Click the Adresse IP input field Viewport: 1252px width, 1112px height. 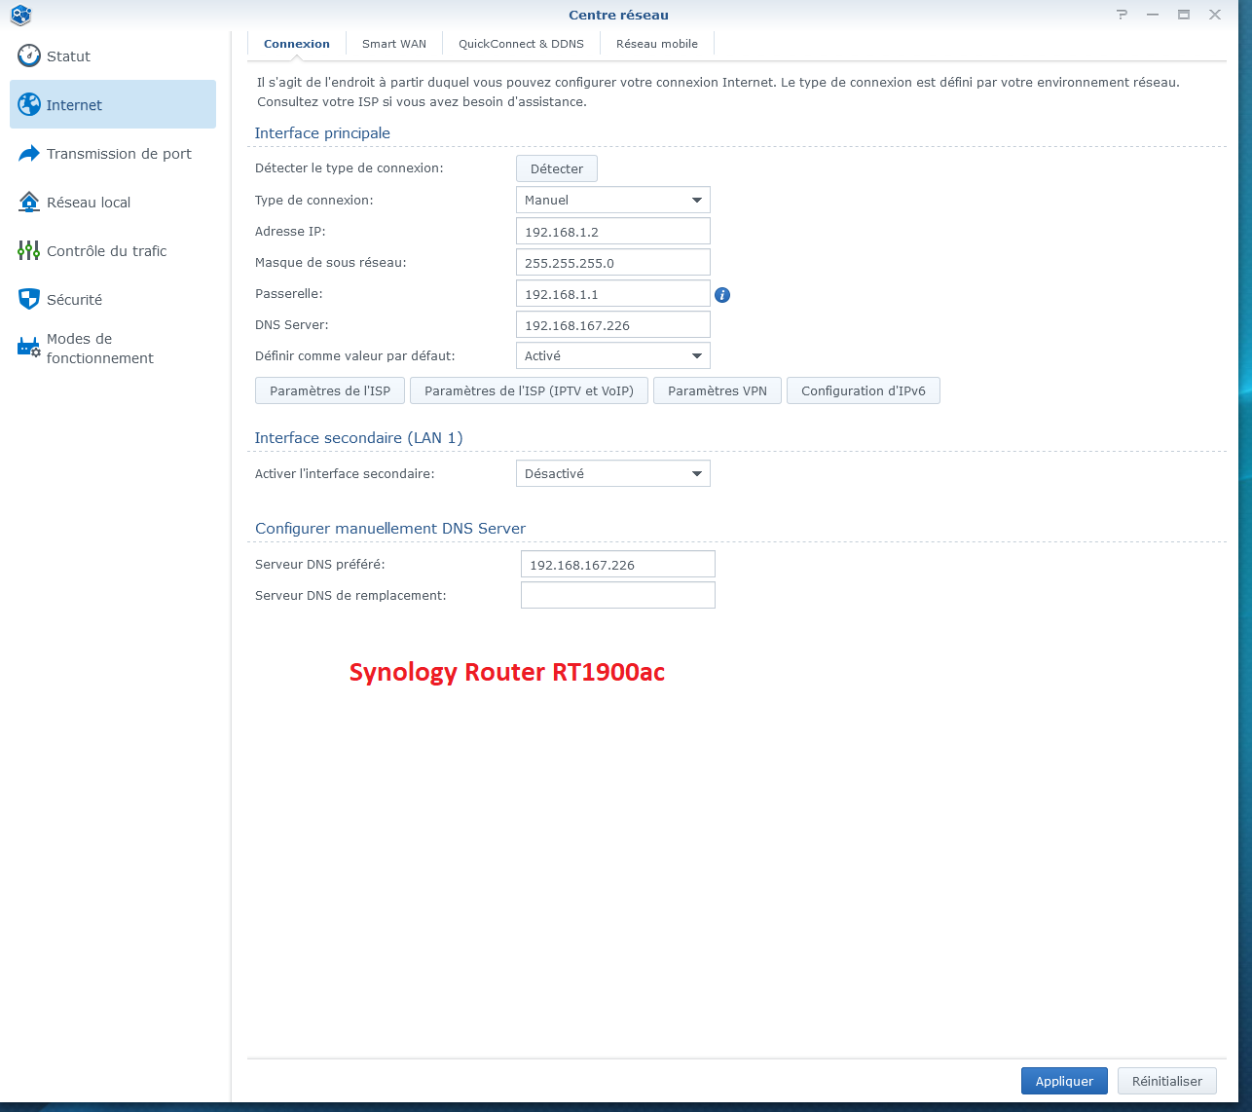tap(612, 232)
